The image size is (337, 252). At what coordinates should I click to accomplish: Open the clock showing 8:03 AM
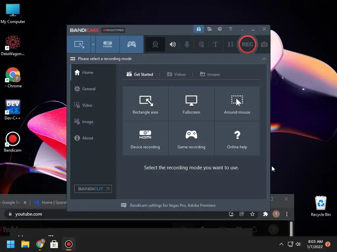(315, 244)
